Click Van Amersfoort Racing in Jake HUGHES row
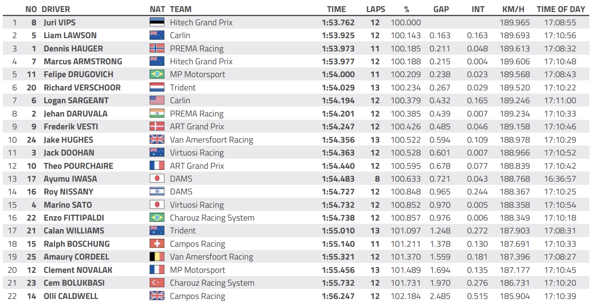The height and width of the screenshot is (307, 591). (211, 140)
